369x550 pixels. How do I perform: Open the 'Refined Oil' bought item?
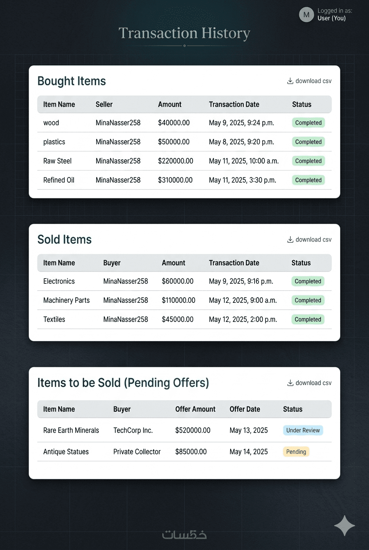pos(59,180)
